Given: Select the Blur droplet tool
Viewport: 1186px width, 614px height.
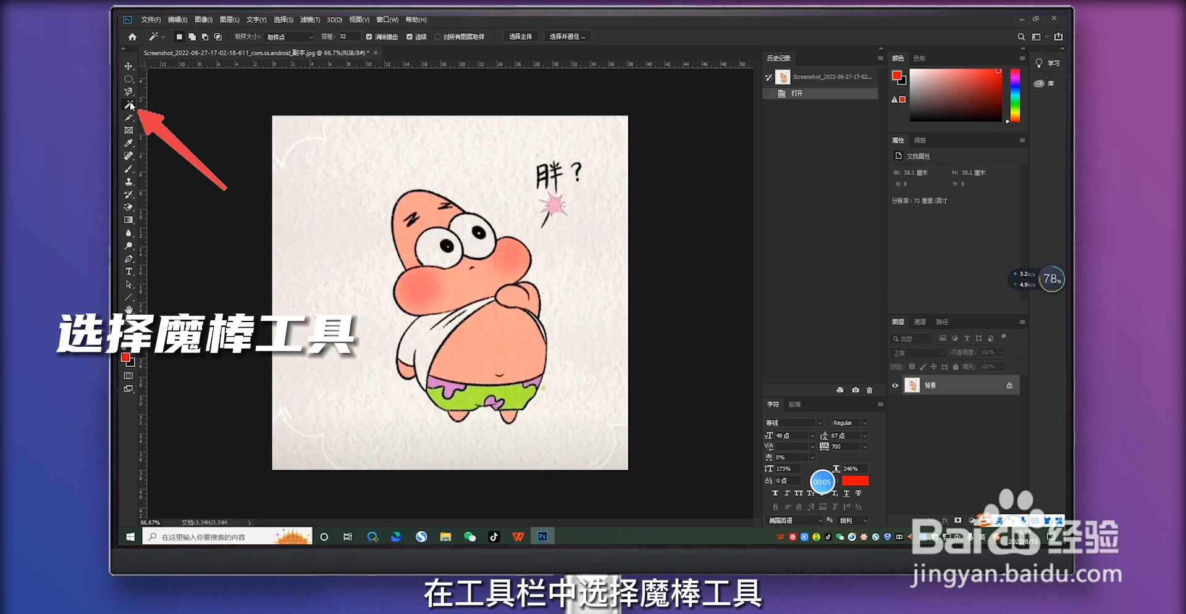Looking at the screenshot, I should (128, 233).
